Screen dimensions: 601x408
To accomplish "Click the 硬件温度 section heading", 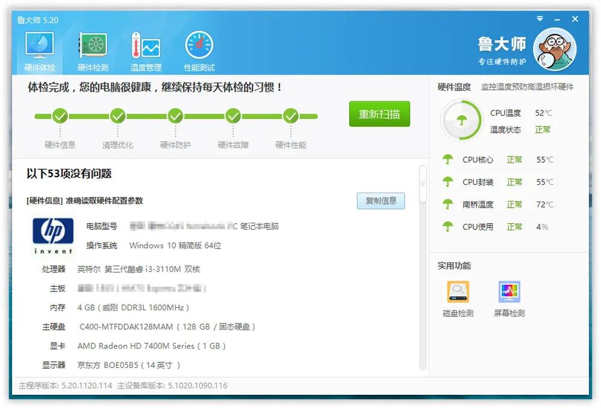I will click(454, 87).
